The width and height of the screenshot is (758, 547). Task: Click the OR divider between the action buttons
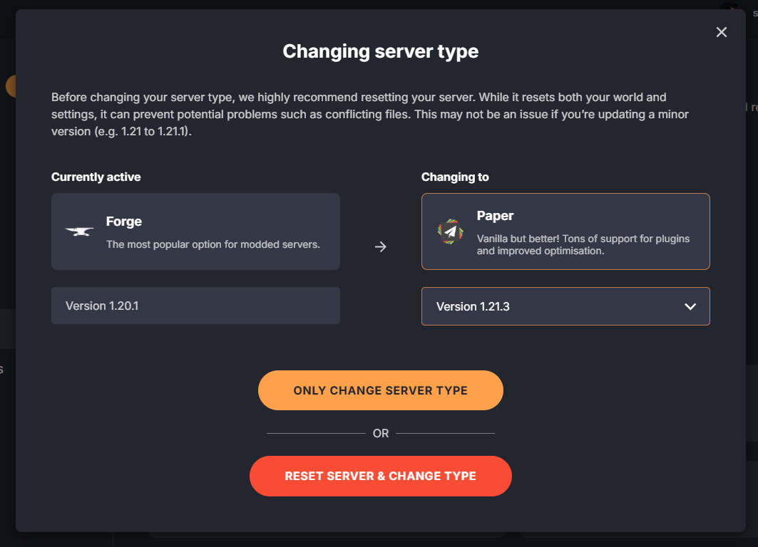[381, 432]
